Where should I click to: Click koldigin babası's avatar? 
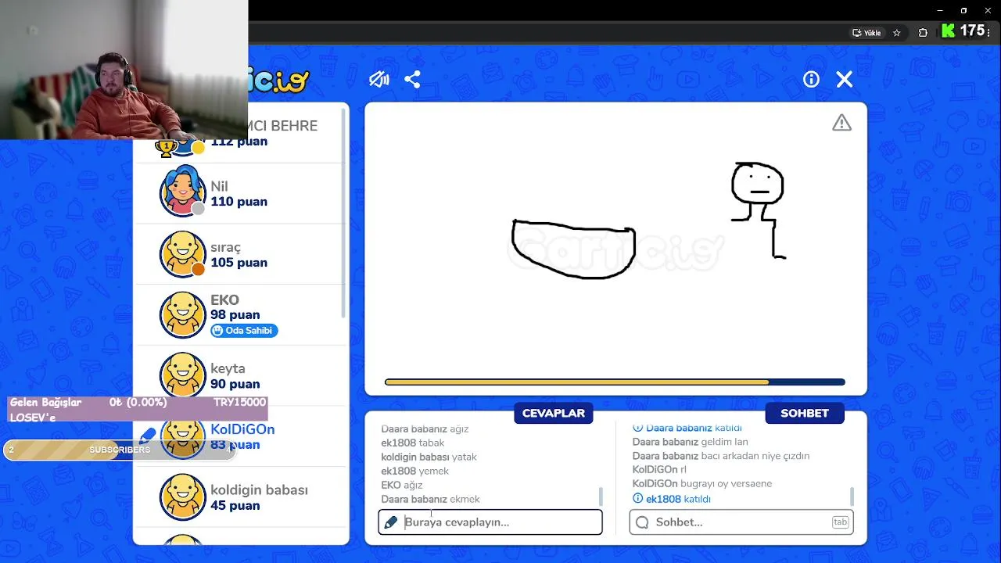pyautogui.click(x=182, y=497)
